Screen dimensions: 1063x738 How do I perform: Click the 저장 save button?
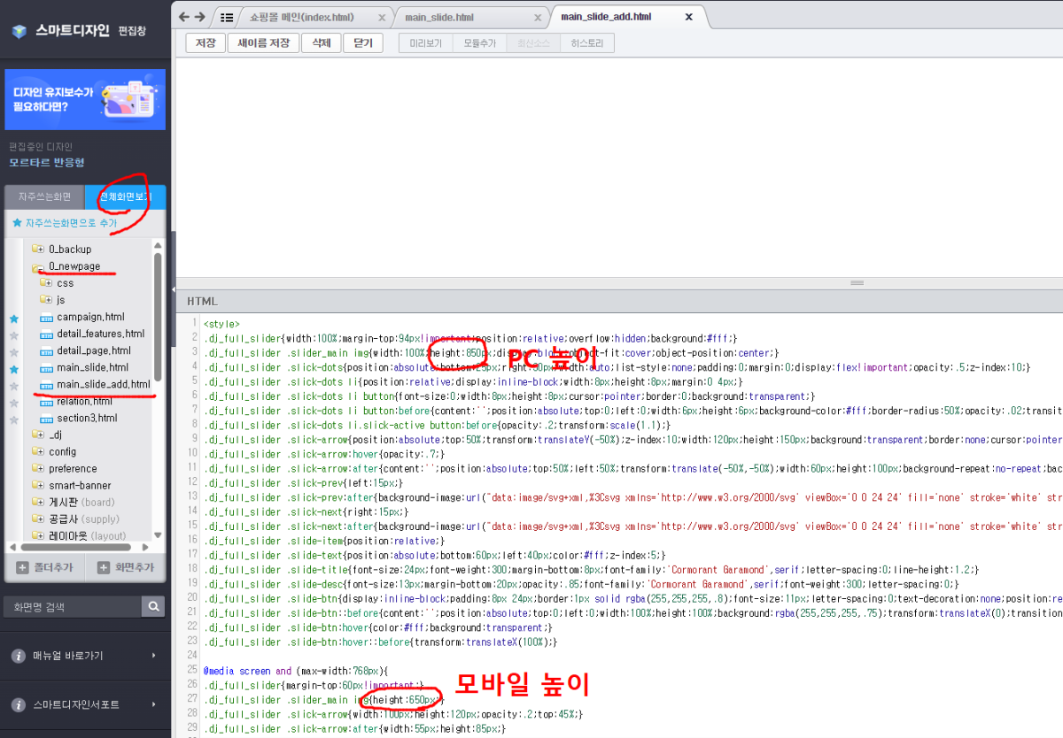click(206, 42)
